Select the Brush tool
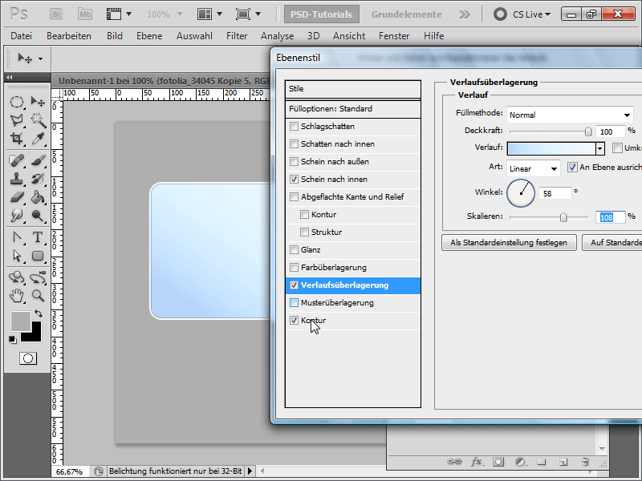642x481 pixels. pos(38,160)
